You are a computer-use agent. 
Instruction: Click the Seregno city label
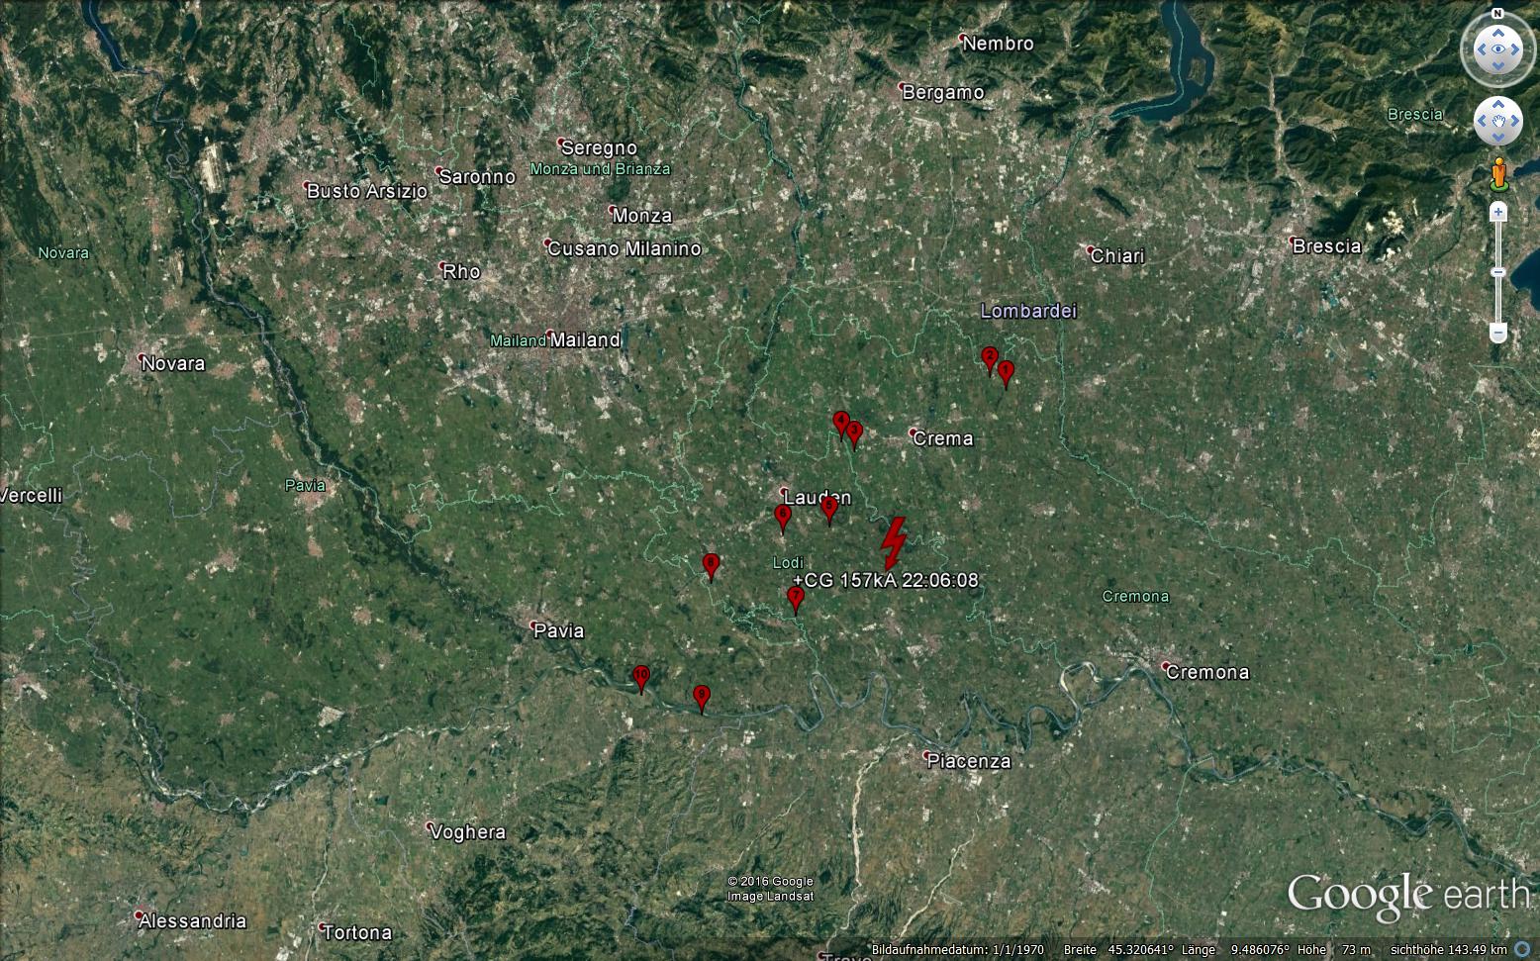(599, 147)
